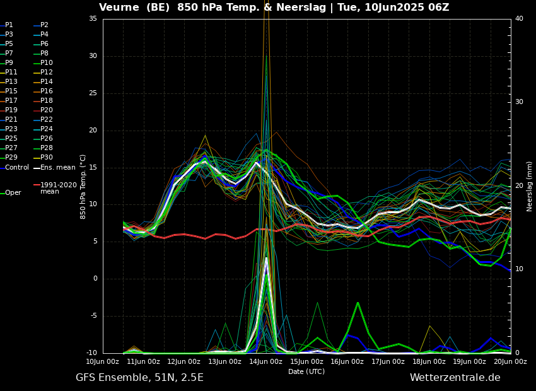This screenshot has height=391, width=536.
Task: Click legend entry P21
Action: tap(9, 120)
